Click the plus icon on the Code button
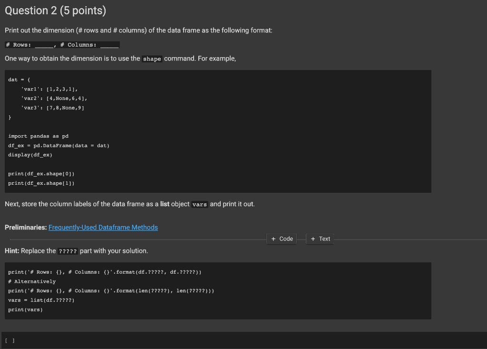The image size is (487, 349). pyautogui.click(x=273, y=239)
